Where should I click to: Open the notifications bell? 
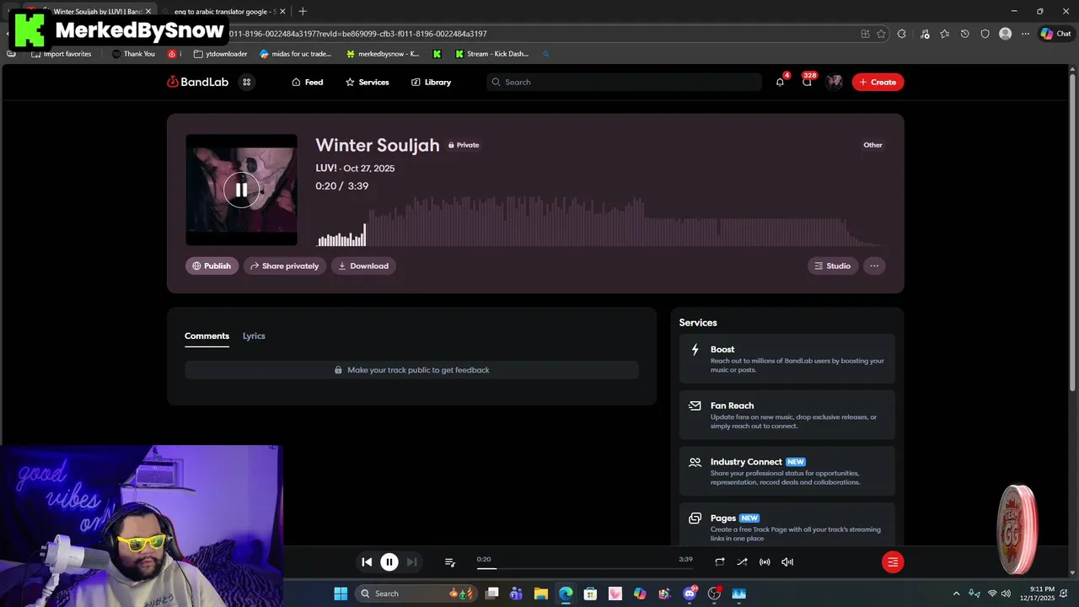pos(780,82)
